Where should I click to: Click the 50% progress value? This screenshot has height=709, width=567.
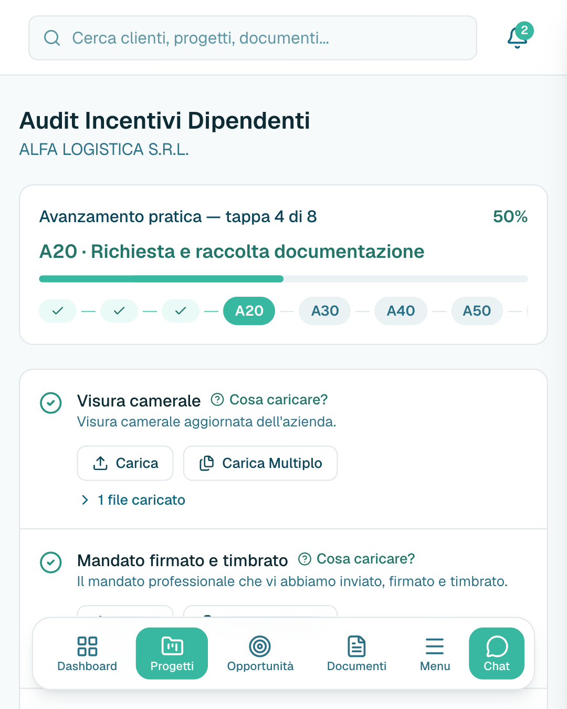(x=510, y=216)
